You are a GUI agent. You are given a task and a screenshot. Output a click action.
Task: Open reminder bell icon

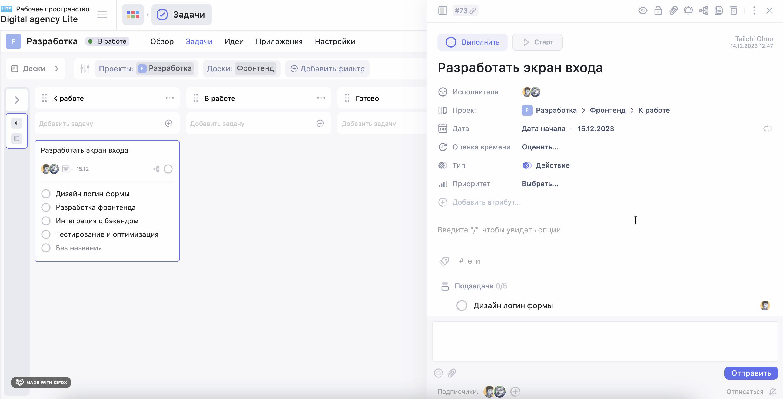pos(688,11)
